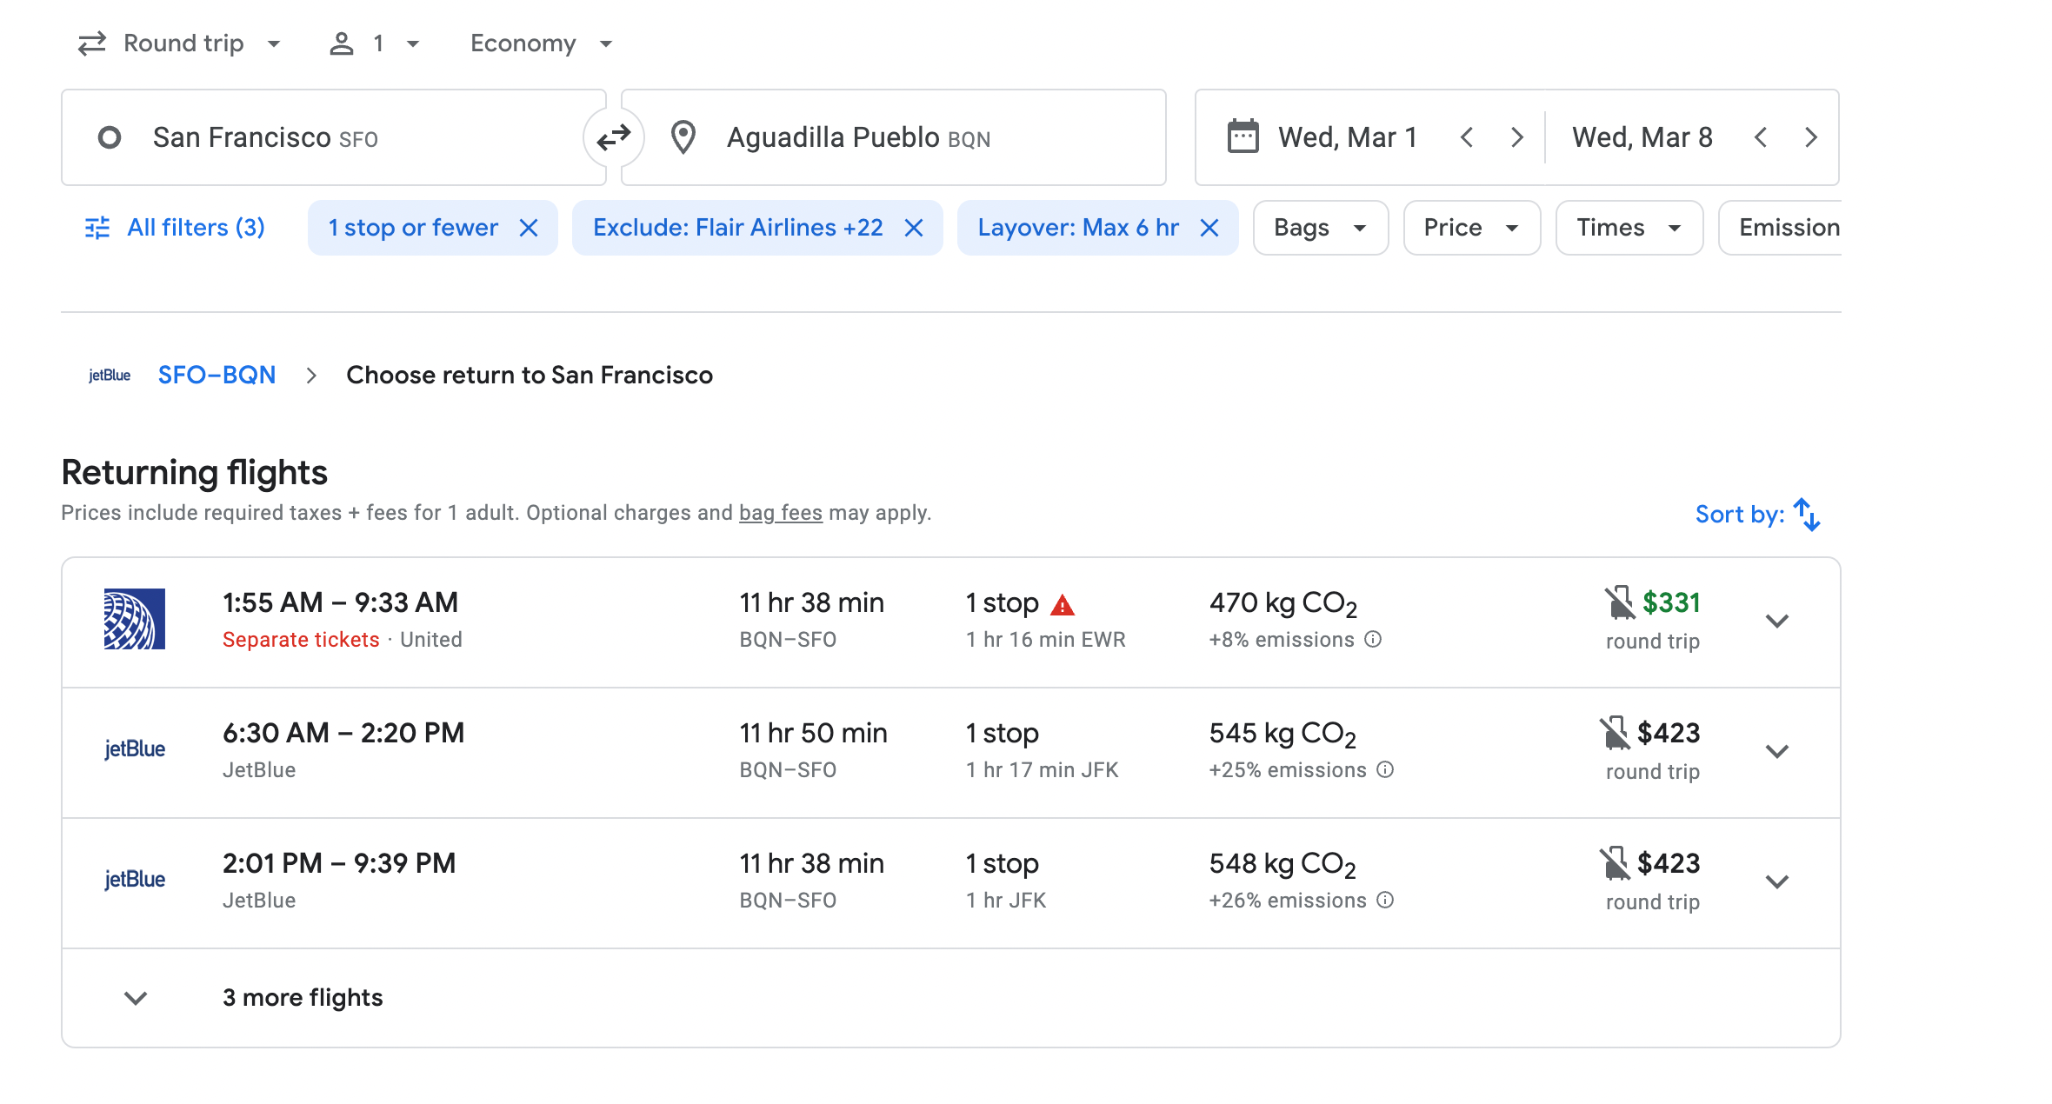The width and height of the screenshot is (2052, 1104).
Task: Swap origin and destination airports
Action: click(x=614, y=137)
